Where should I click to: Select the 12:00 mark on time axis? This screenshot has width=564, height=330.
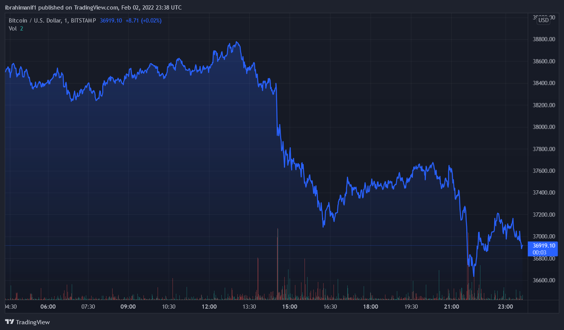[209, 307]
